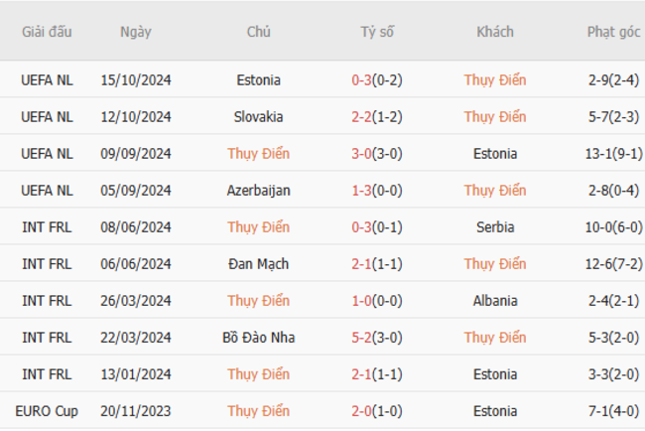
Task: Open the 0-3(0-2) score for Estonia match
Action: (x=377, y=79)
